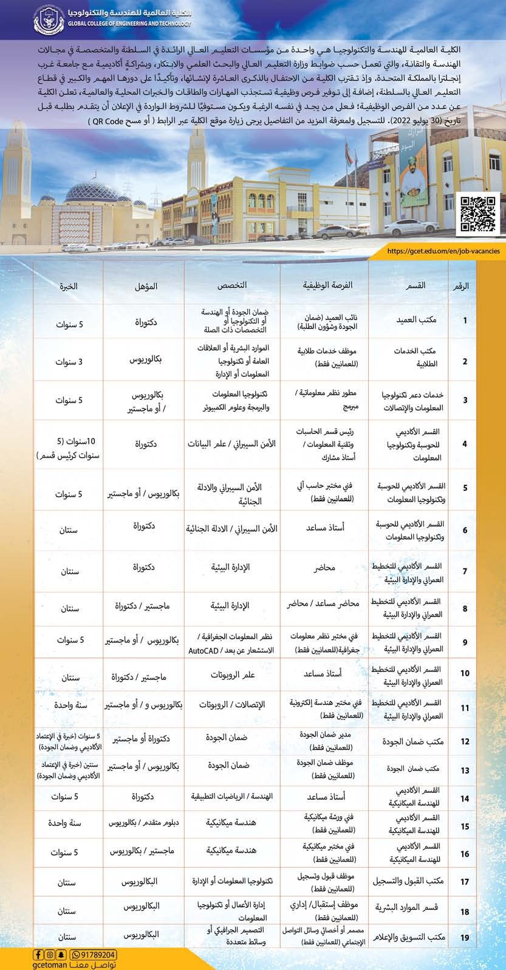The width and height of the screenshot is (506, 970).
Task: Click row number 19 in the table
Action: tap(465, 937)
